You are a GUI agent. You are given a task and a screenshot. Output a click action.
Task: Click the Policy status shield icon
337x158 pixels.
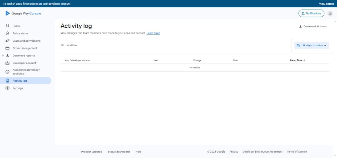coord(7,33)
